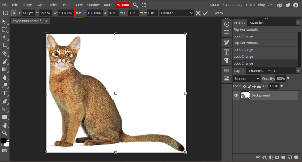
Task: Choose the transform reference point grid
Action: (14, 13)
